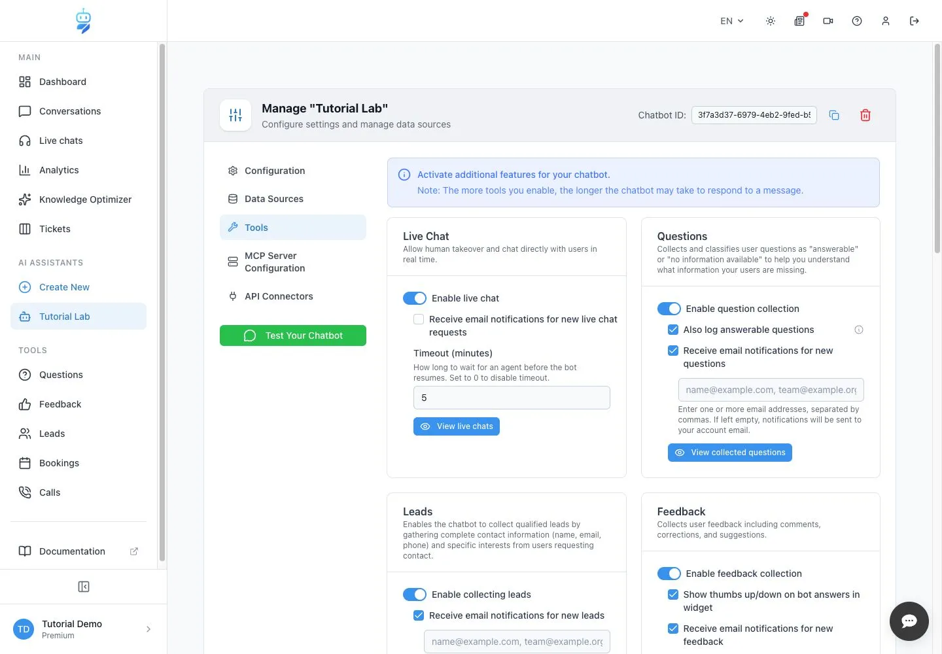Open Knowledge Optimizer
The image size is (942, 654).
[x=78, y=199]
